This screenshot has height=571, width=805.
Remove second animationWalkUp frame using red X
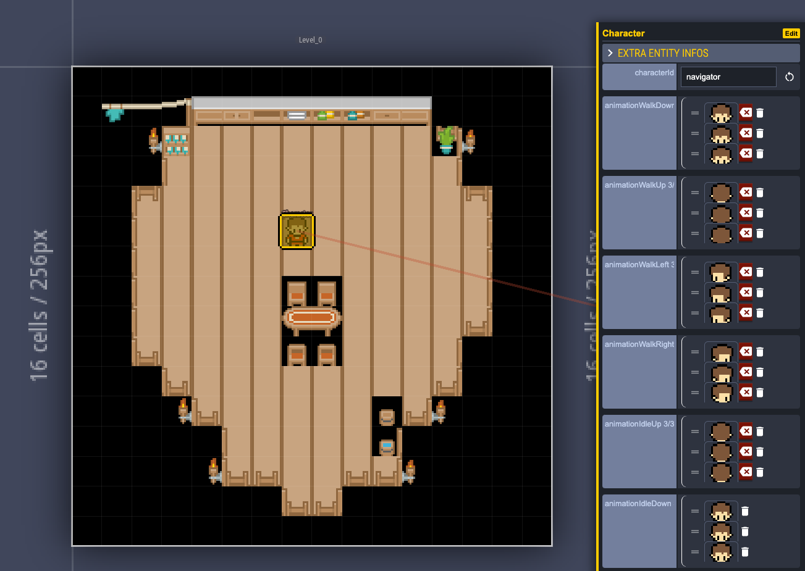pos(744,212)
